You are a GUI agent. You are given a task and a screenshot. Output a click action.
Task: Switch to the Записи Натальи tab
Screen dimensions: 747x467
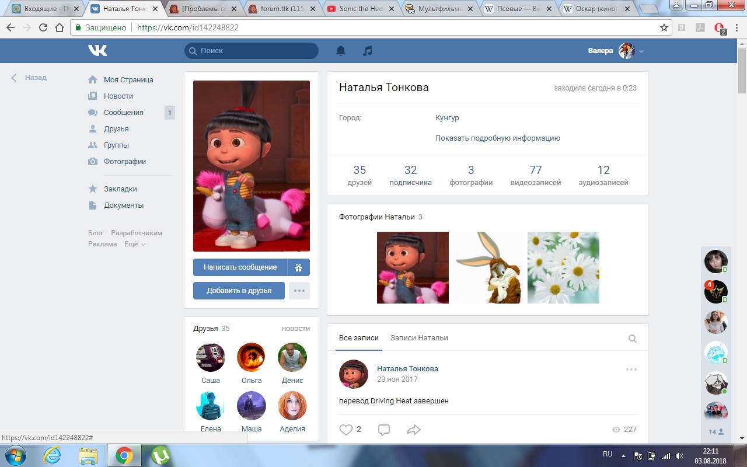(x=419, y=338)
